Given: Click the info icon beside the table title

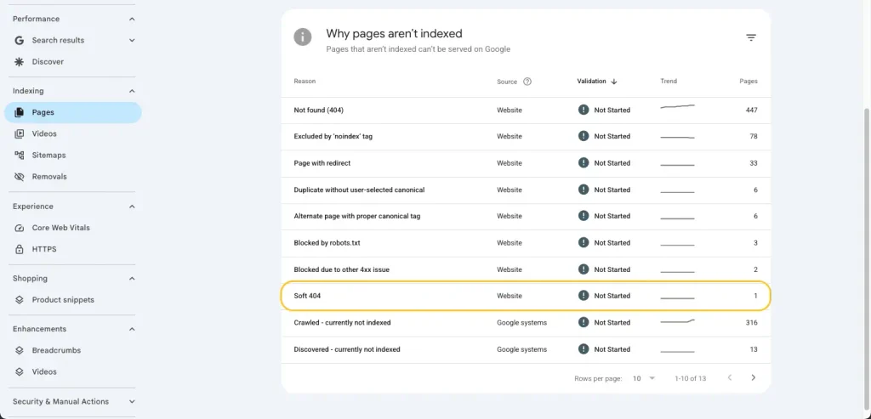Looking at the screenshot, I should [x=302, y=37].
